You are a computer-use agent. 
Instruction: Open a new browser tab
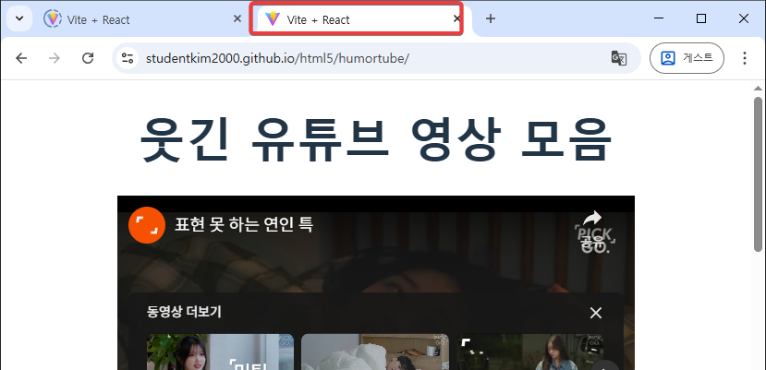coord(491,18)
